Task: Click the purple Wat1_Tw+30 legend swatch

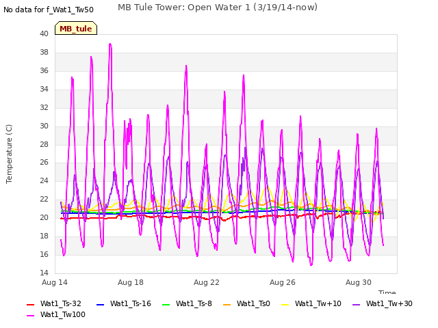Action: 356,305
